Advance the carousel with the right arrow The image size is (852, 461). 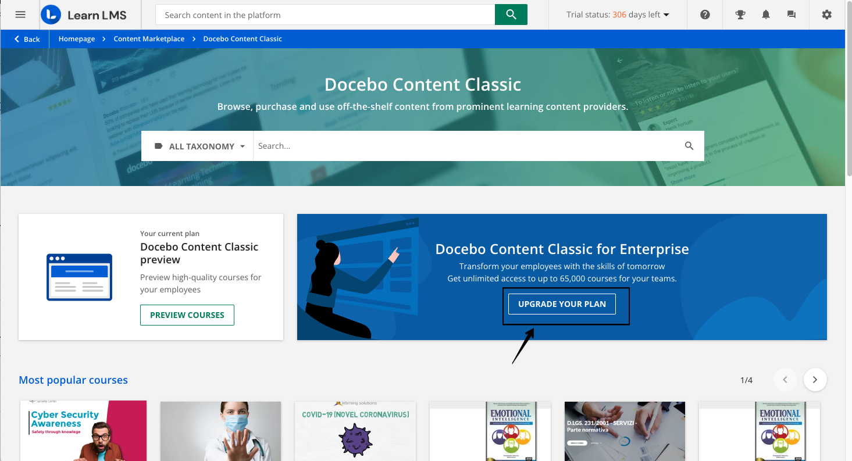[x=815, y=380]
